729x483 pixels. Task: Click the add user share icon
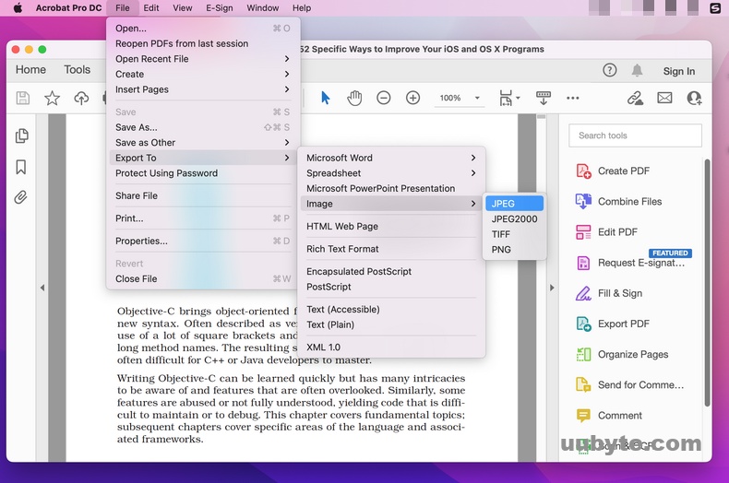click(694, 98)
